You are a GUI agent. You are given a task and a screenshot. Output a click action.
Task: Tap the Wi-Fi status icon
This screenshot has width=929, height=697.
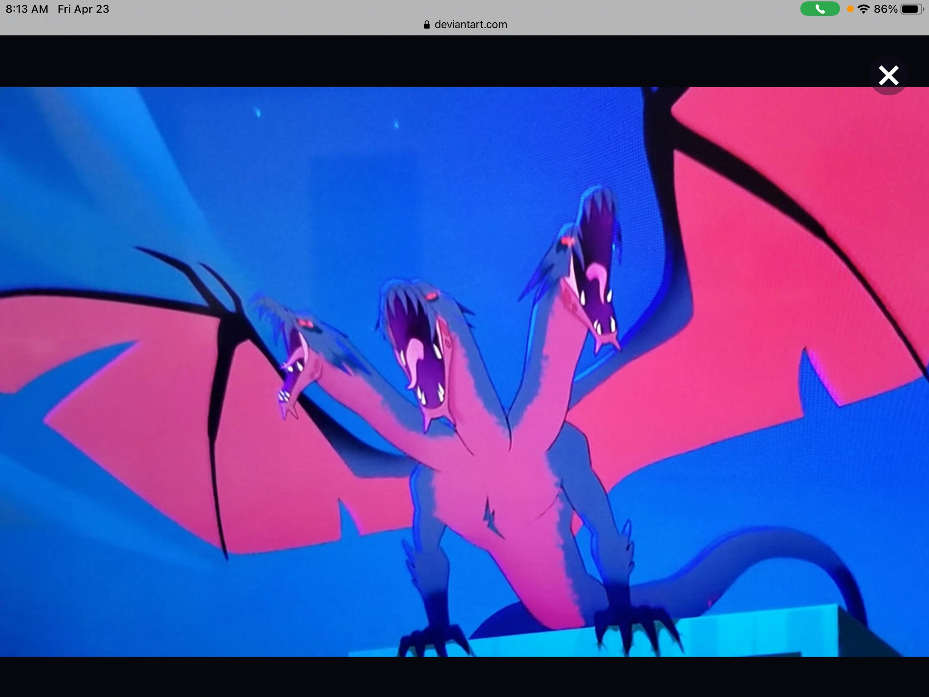864,9
